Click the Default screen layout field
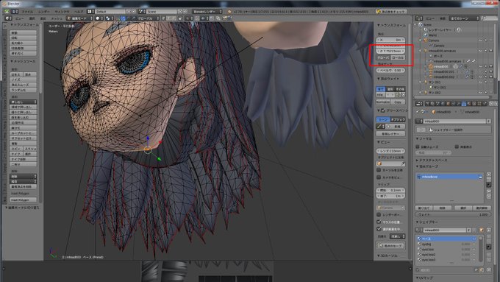 [x=110, y=12]
